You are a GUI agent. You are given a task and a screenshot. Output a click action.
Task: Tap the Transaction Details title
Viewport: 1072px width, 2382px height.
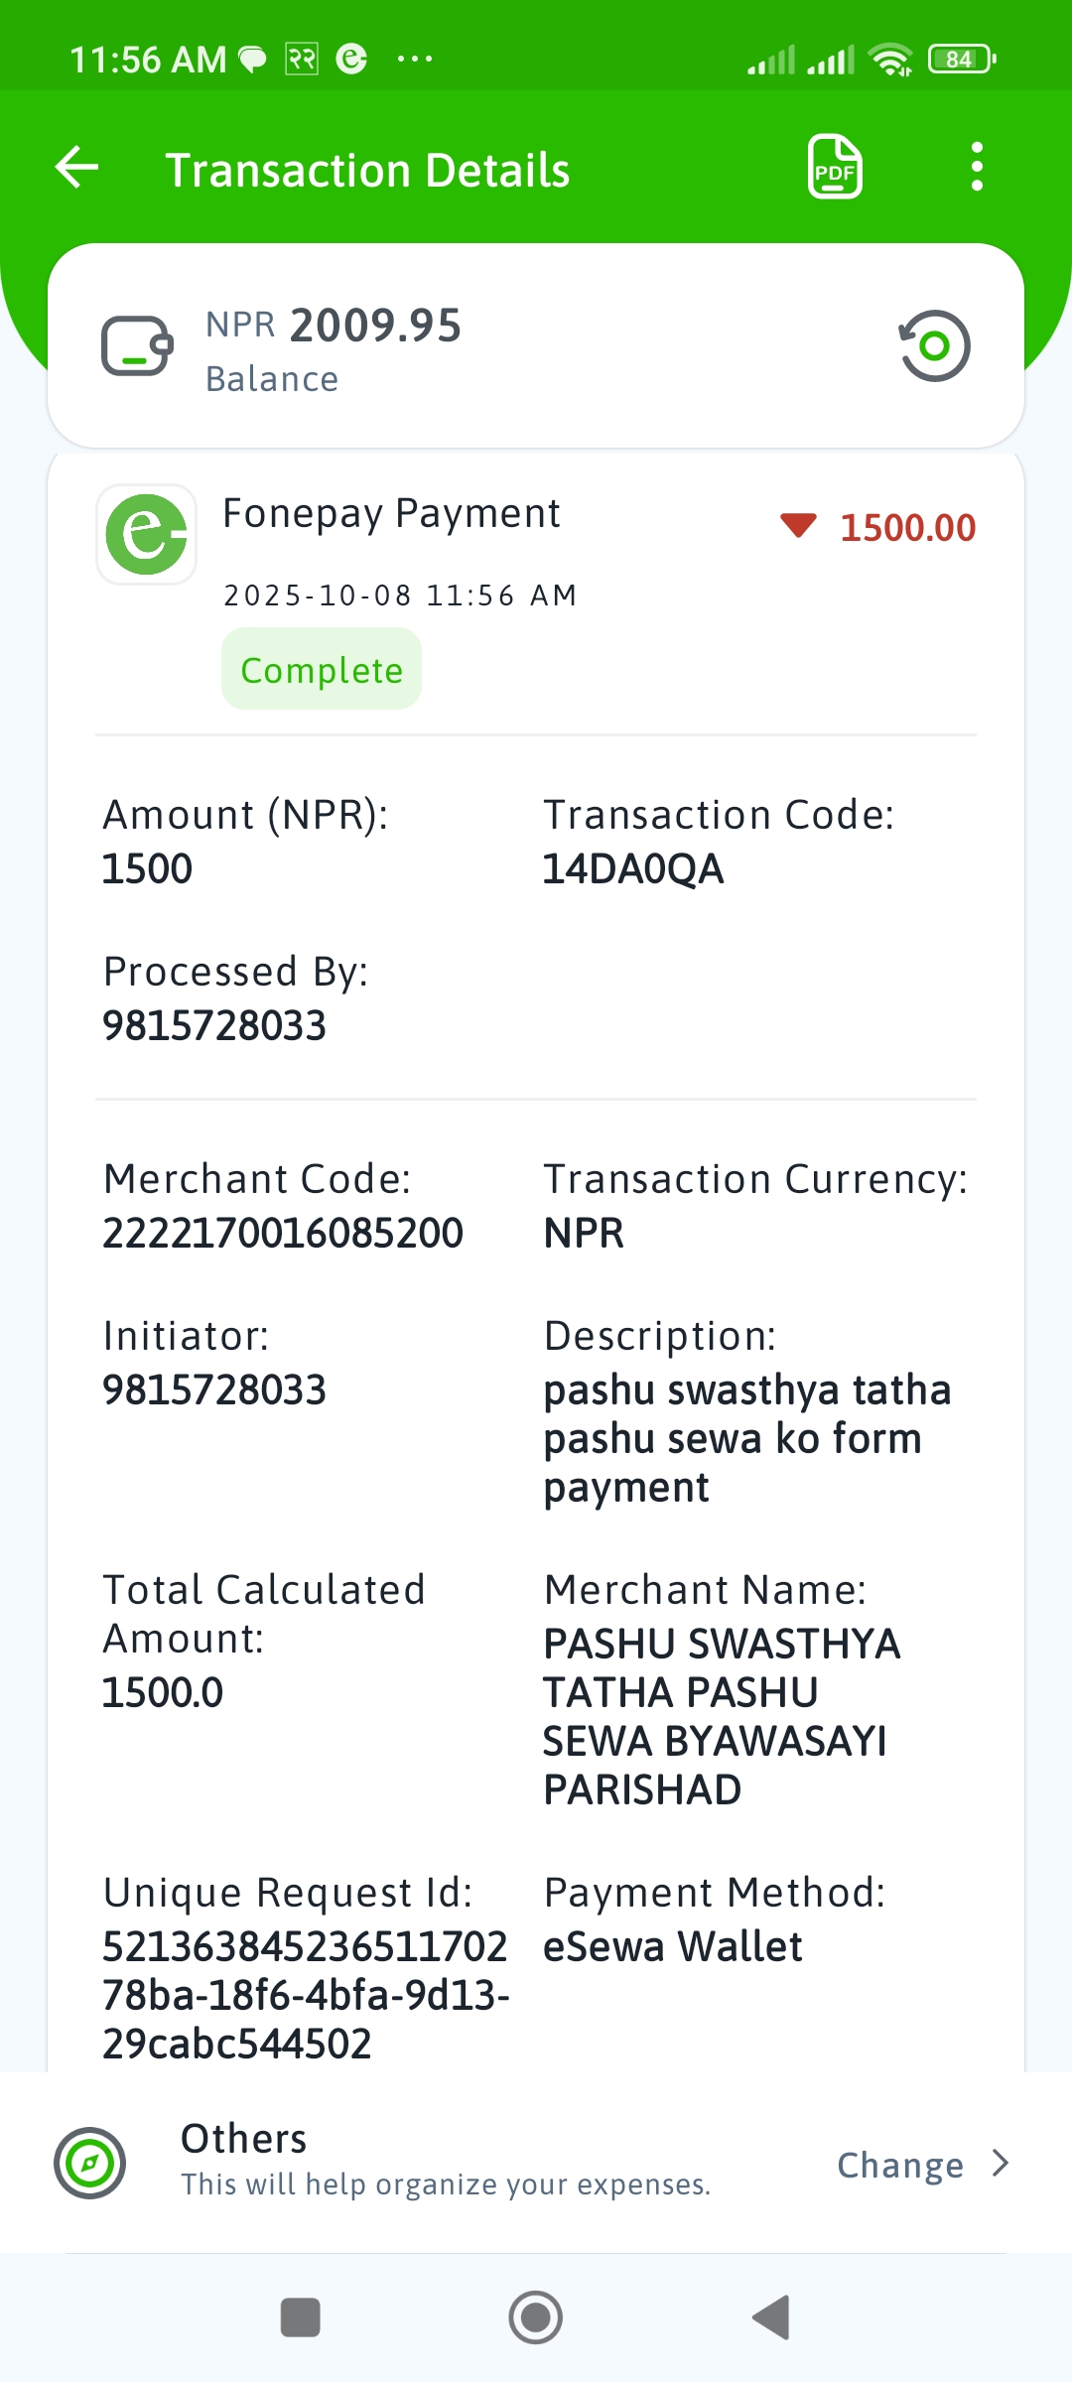[x=367, y=170]
